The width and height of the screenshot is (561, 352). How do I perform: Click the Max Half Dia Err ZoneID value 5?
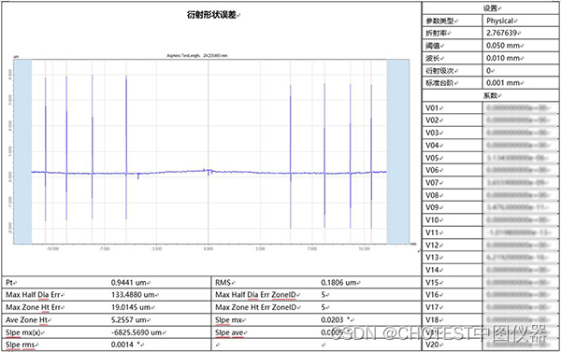tap(324, 295)
